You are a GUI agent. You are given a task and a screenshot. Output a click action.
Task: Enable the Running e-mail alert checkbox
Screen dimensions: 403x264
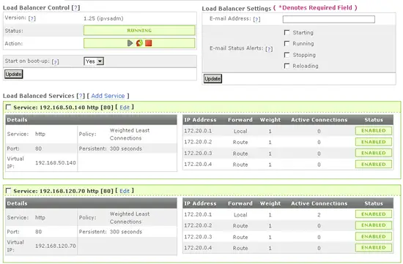pyautogui.click(x=286, y=44)
